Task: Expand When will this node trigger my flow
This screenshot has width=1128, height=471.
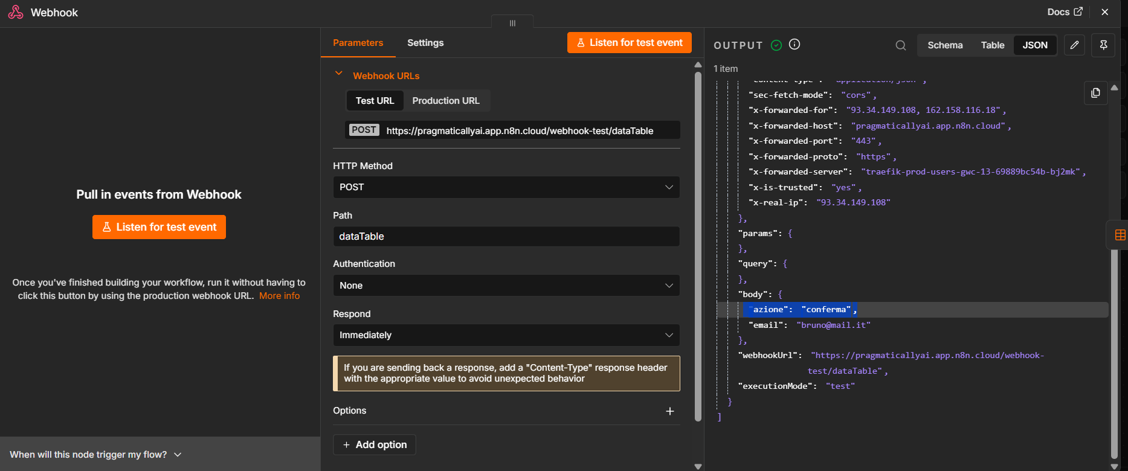Action: point(95,455)
